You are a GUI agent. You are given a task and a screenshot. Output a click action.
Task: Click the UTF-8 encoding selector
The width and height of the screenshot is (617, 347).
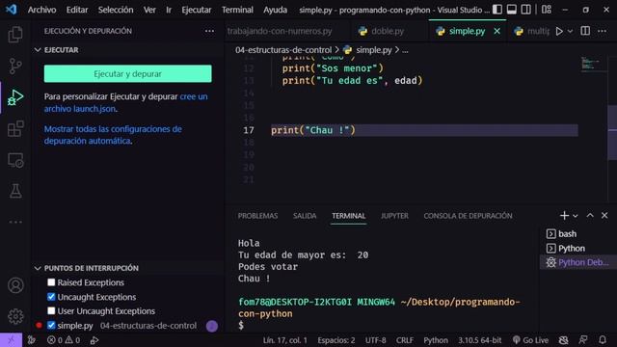pos(375,340)
